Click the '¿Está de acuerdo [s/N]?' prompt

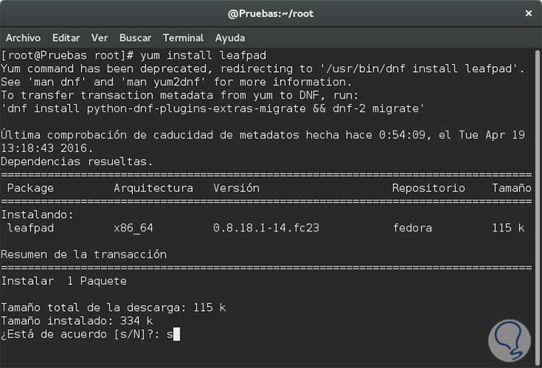[x=80, y=335]
